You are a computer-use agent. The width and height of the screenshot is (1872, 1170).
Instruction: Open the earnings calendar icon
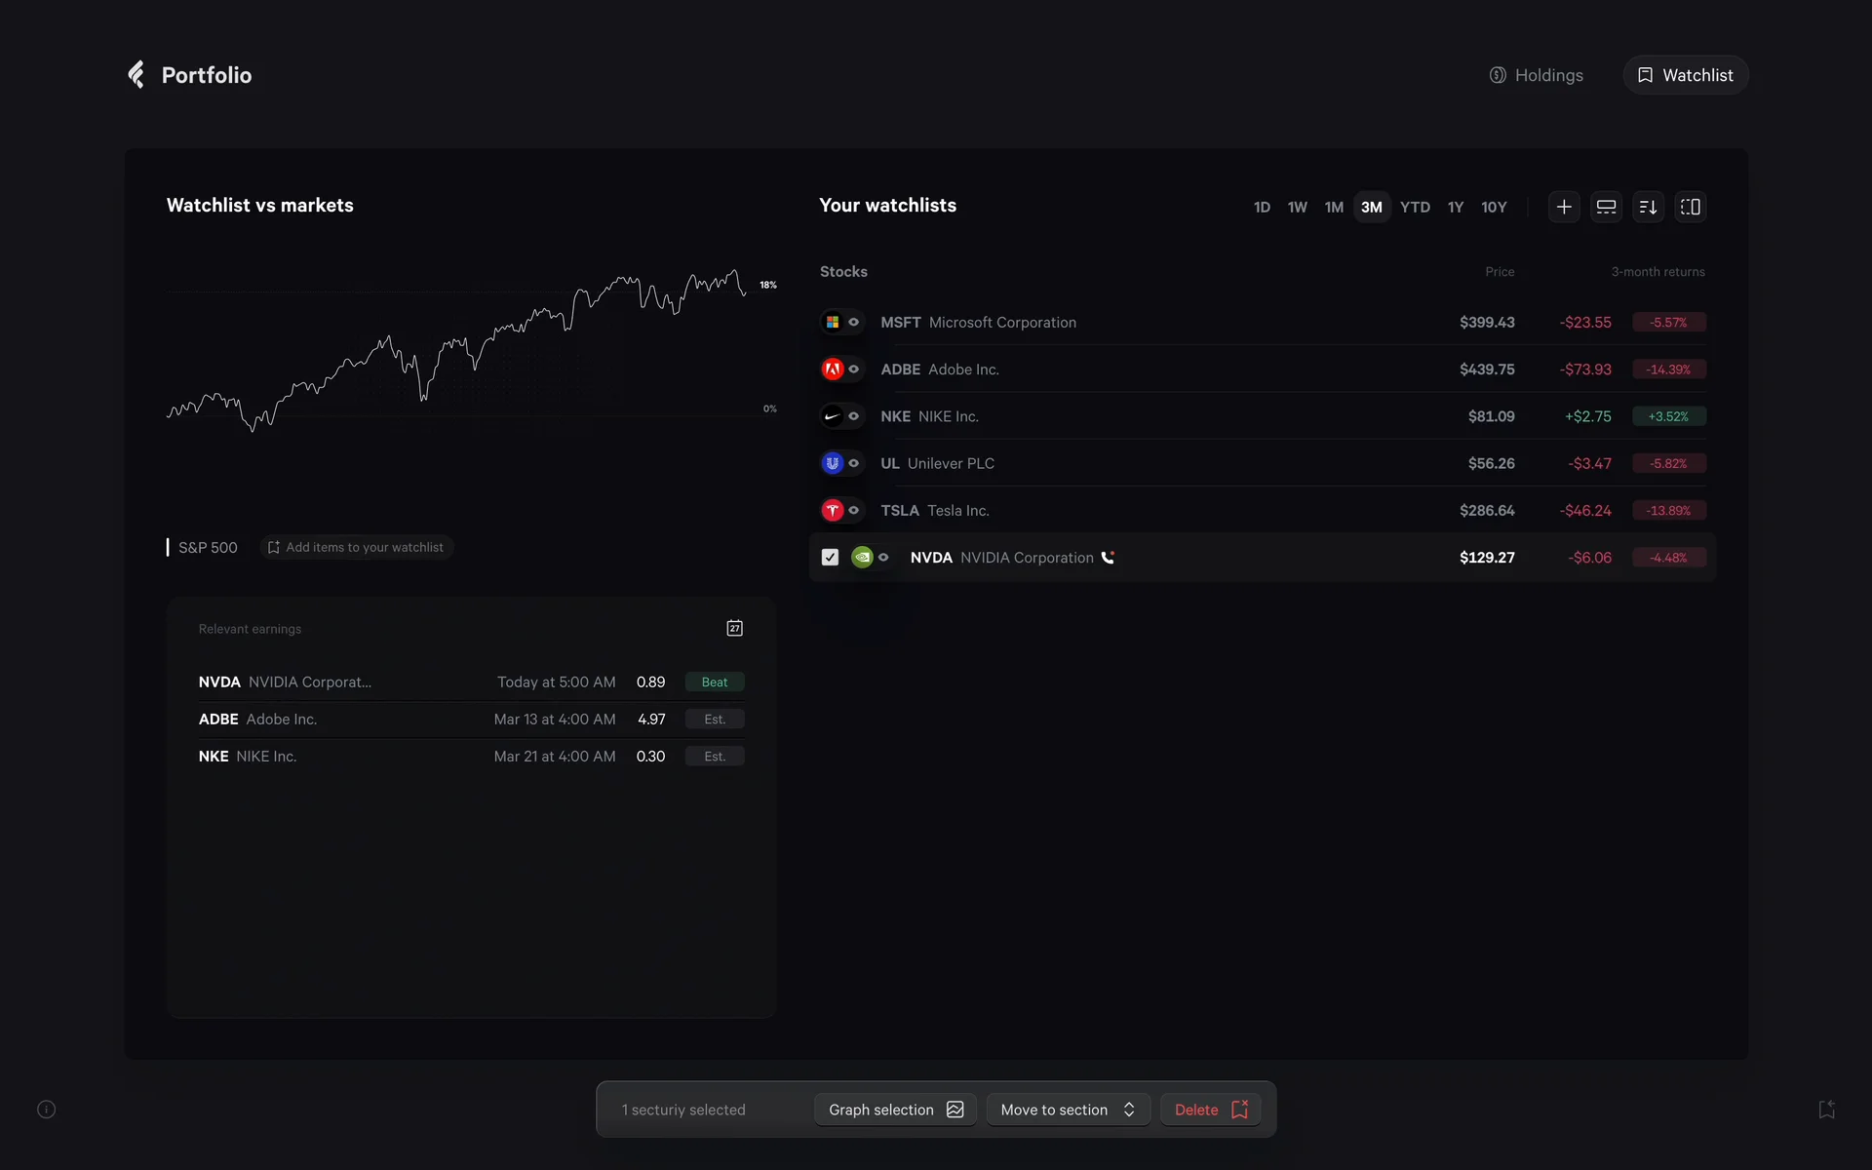coord(734,628)
